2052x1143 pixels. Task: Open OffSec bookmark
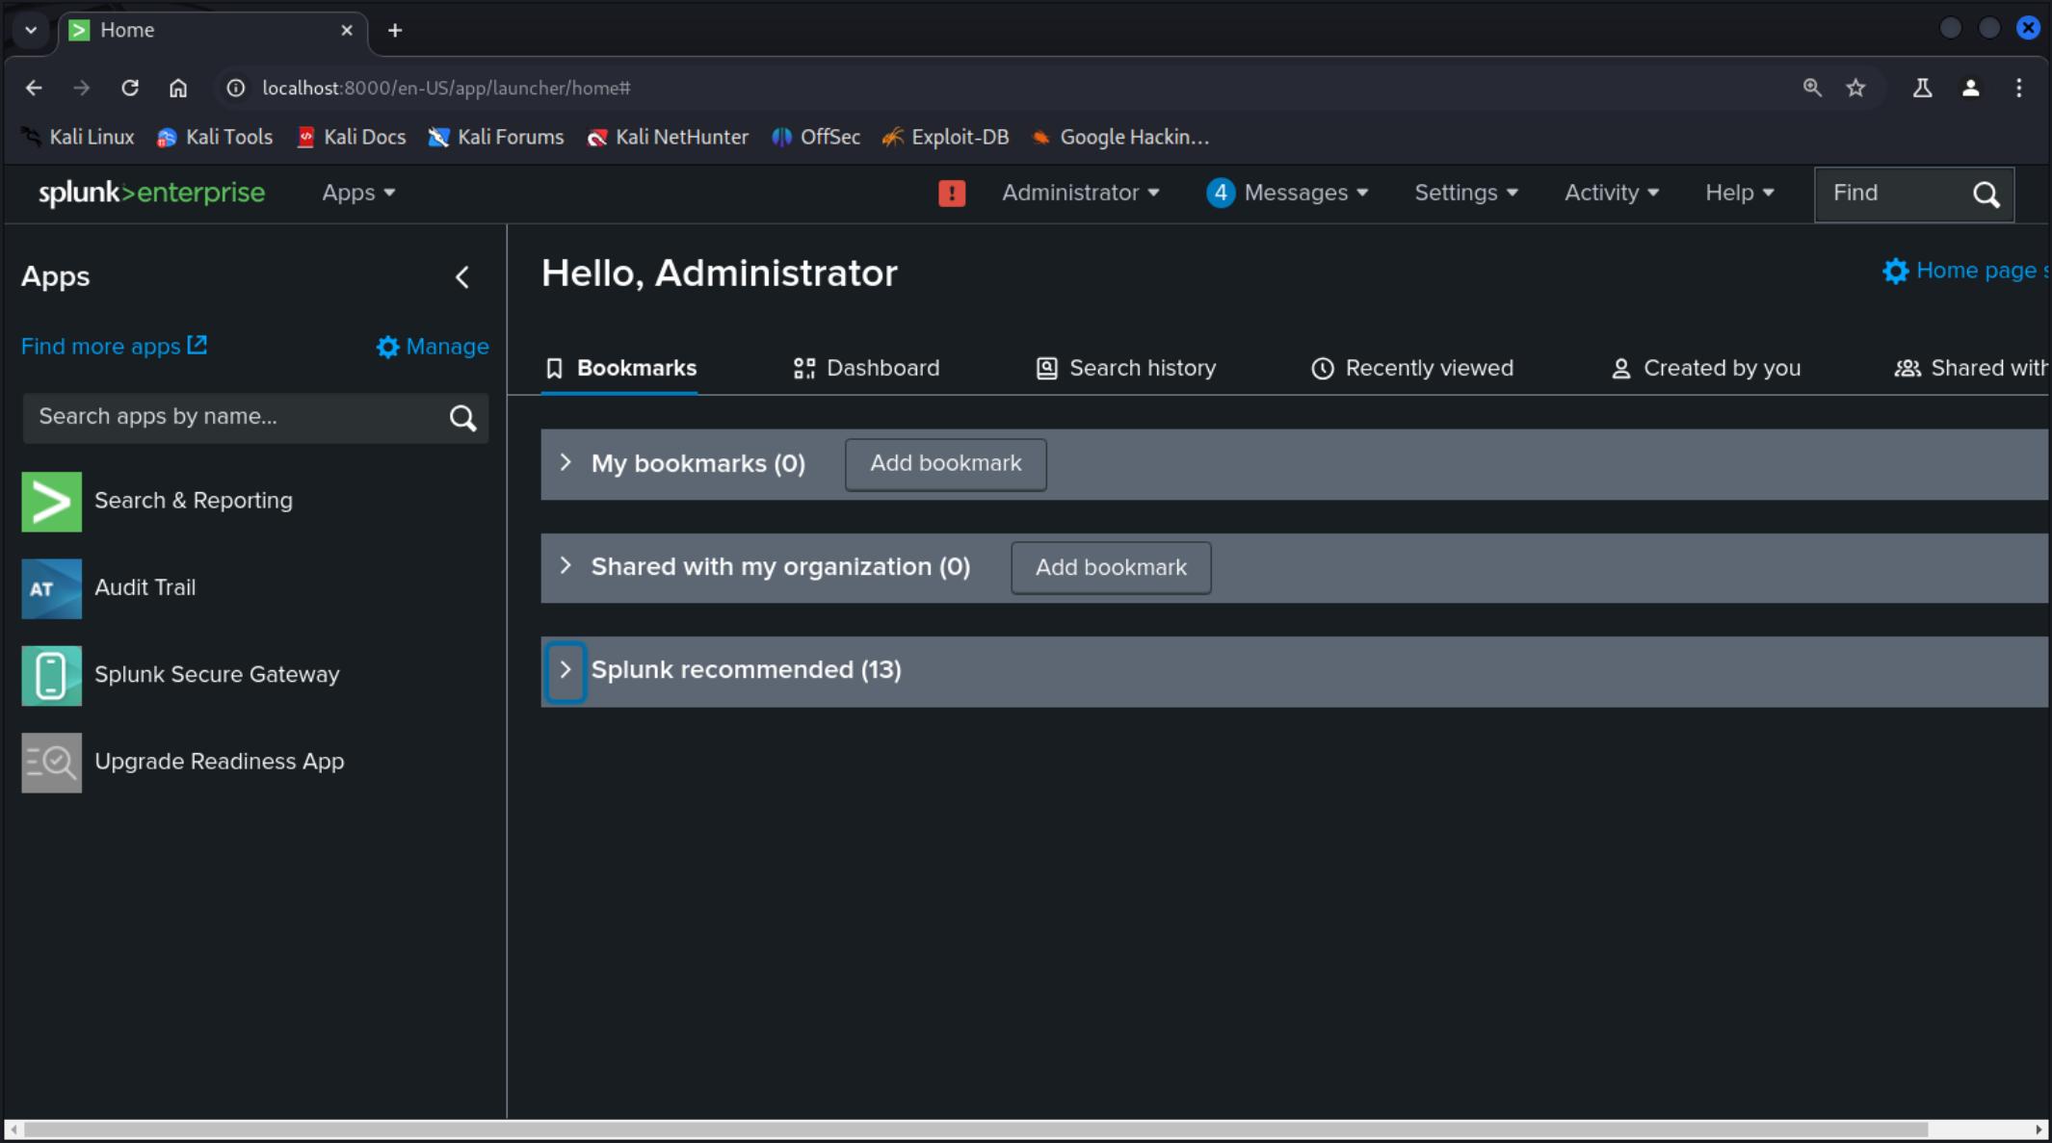(x=816, y=137)
